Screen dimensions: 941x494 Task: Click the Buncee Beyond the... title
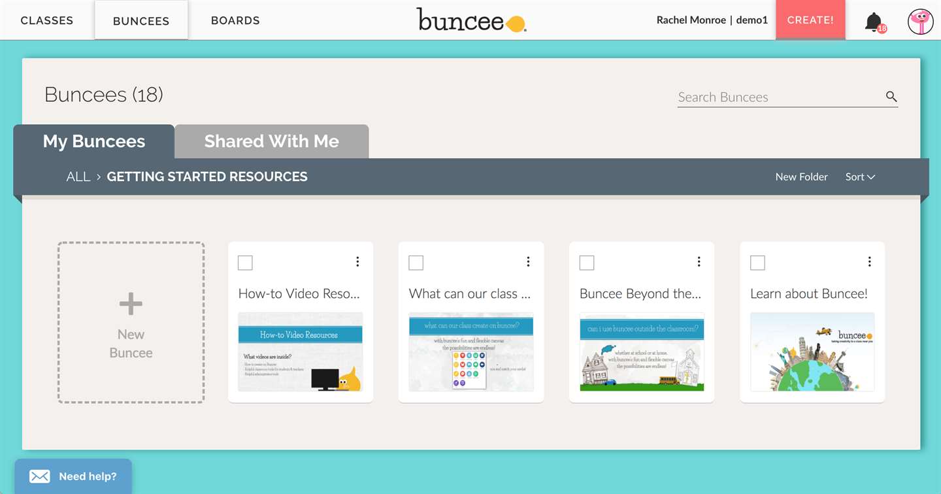(640, 293)
